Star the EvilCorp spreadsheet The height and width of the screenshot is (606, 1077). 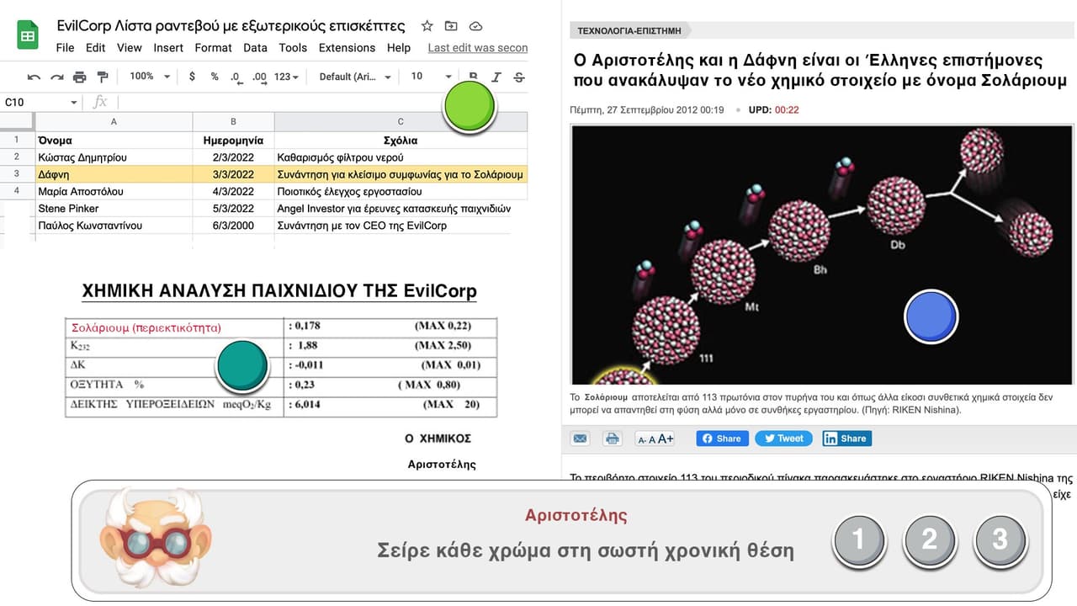point(427,26)
